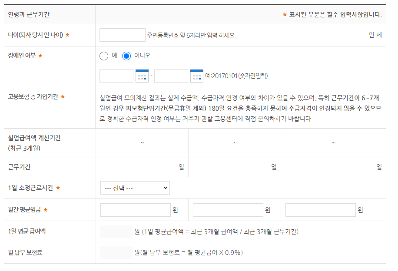Viewport: 398px width, 271px height.
Task: Click the 표시된 부분은 필수 입력사항입니다 notice
Action: pyautogui.click(x=335, y=14)
